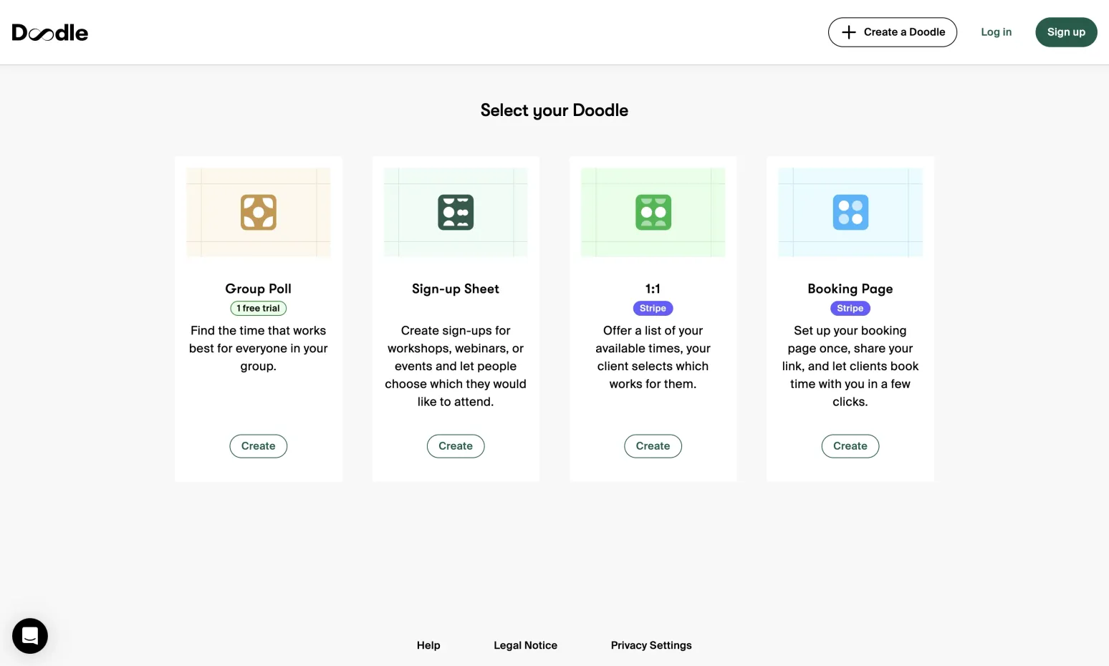Open the Help footer link
The width and height of the screenshot is (1109, 666).
pyautogui.click(x=428, y=645)
